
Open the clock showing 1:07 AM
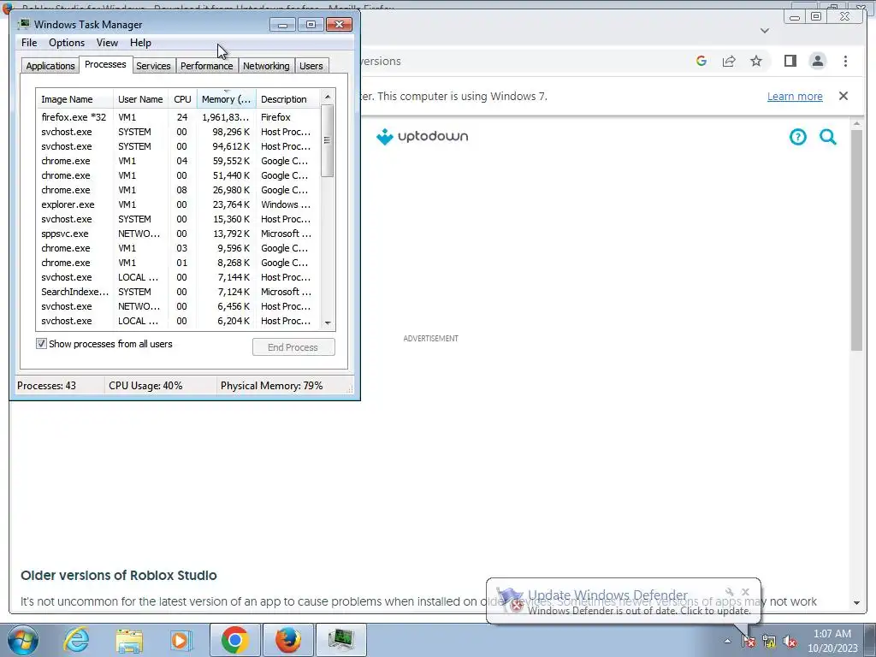pyautogui.click(x=832, y=641)
